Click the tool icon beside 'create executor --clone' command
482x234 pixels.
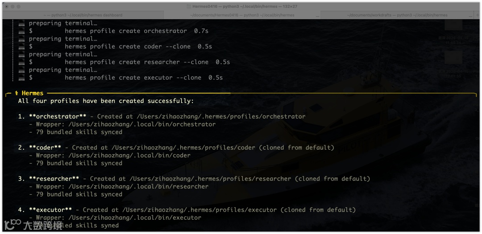(x=21, y=78)
